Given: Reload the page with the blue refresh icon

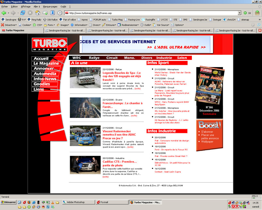Looking at the screenshot, I should point(23,13).
